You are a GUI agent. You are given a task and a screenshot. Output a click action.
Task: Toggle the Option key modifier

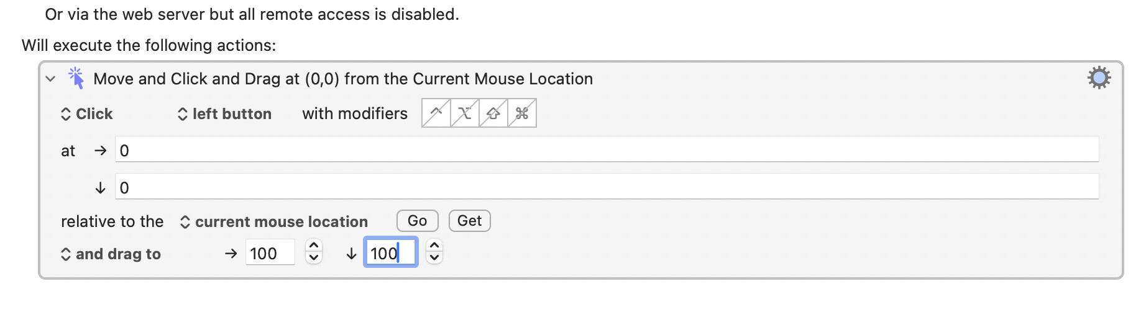pyautogui.click(x=465, y=113)
